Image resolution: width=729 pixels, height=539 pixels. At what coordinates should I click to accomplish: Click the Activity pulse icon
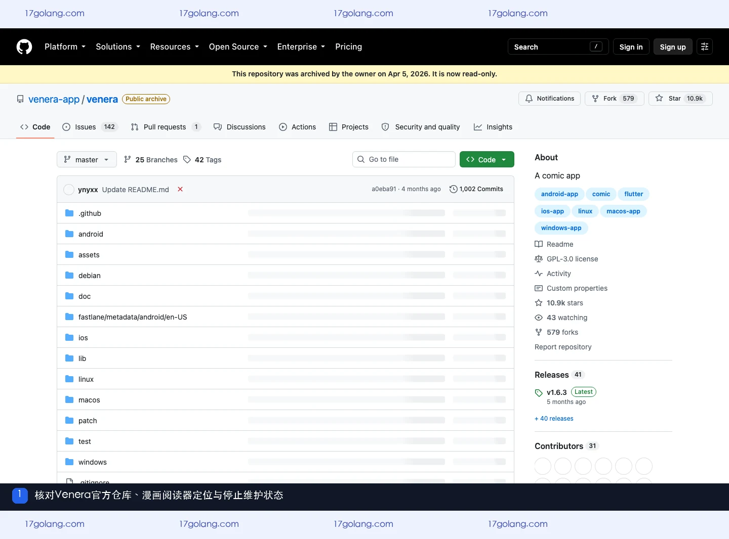click(539, 274)
